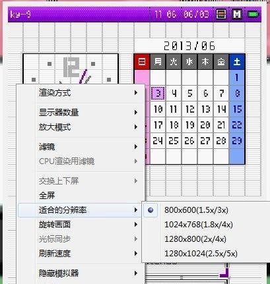
Task: Select date 12 in calendar
Action: [x=189, y=109]
